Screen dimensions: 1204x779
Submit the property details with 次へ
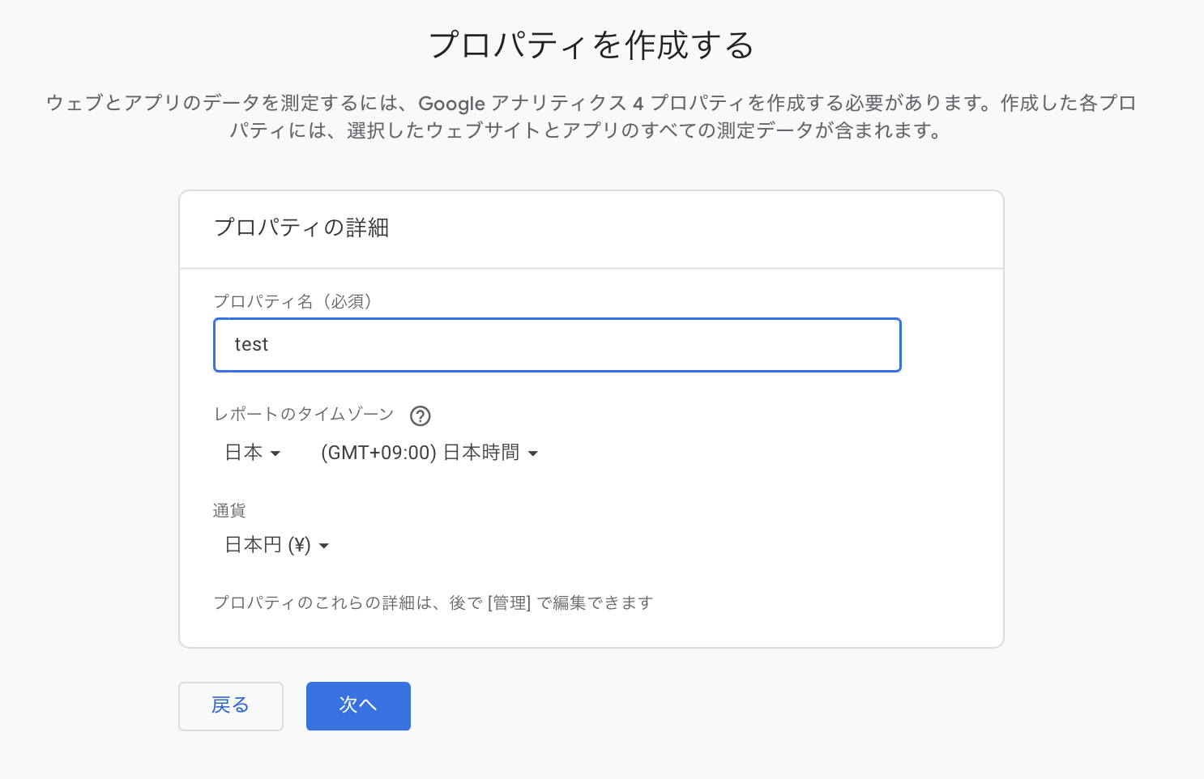(358, 705)
